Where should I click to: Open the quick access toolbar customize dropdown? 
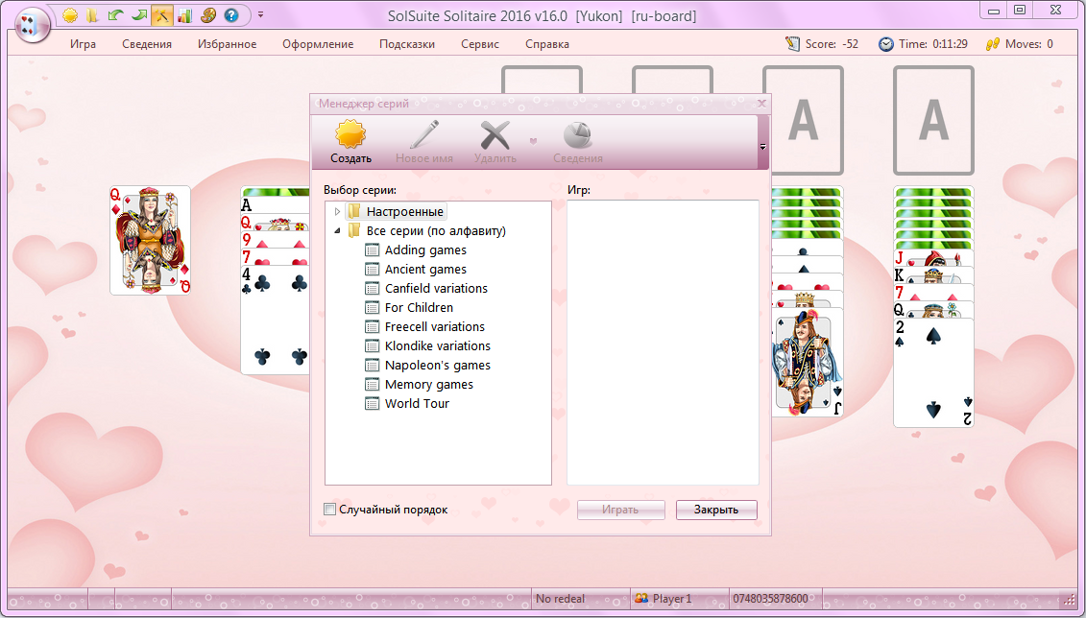[x=260, y=14]
